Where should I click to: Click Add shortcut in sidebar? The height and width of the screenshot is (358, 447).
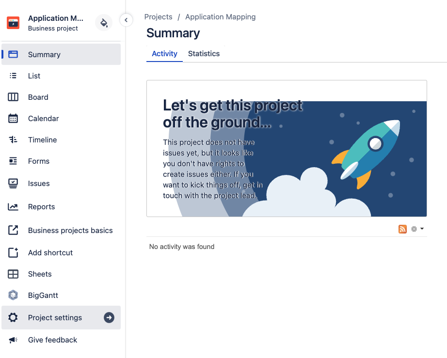[50, 252]
